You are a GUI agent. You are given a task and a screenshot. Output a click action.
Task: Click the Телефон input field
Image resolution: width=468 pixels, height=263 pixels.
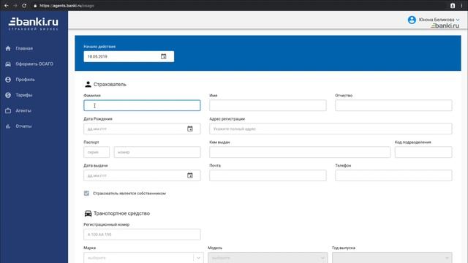pyautogui.click(x=393, y=175)
